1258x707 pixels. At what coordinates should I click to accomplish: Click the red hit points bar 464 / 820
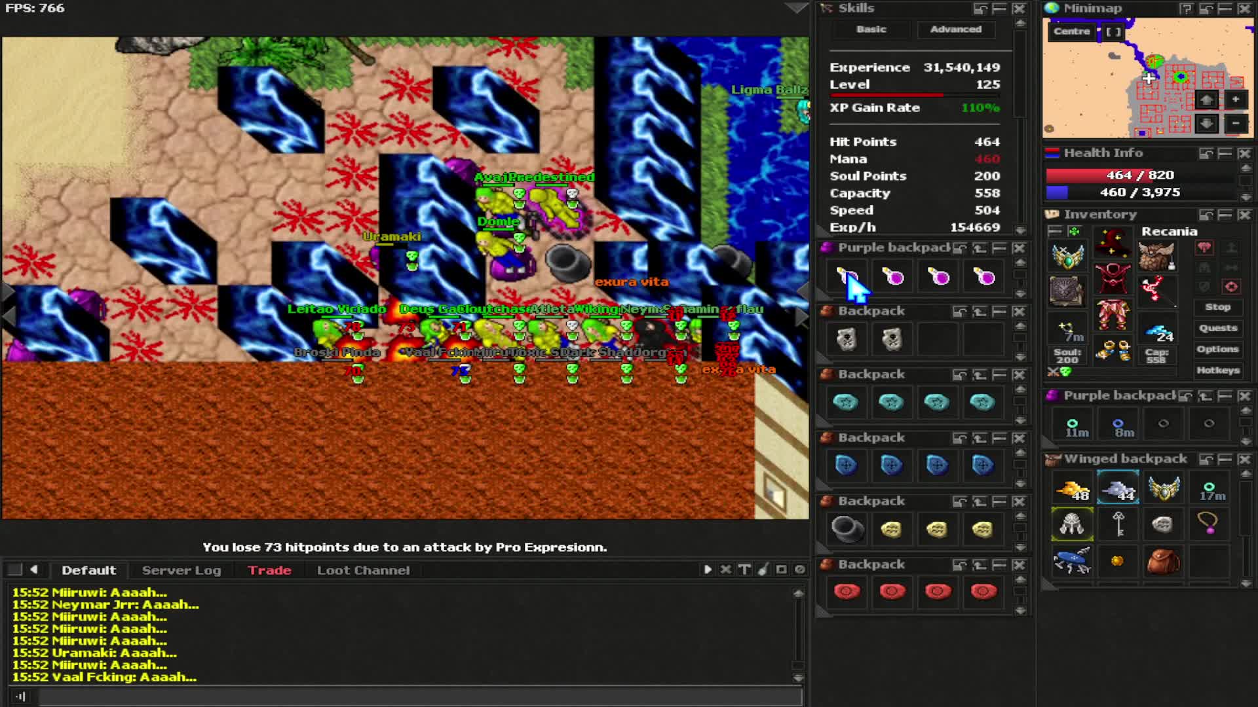click(1140, 175)
